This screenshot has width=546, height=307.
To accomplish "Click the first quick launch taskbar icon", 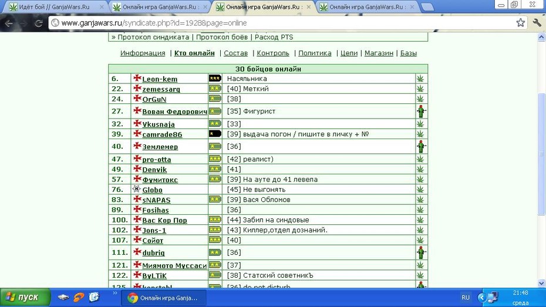I will [63, 298].
